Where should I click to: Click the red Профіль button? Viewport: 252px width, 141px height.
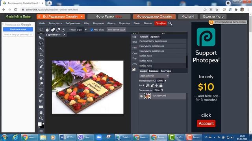click(160, 23)
